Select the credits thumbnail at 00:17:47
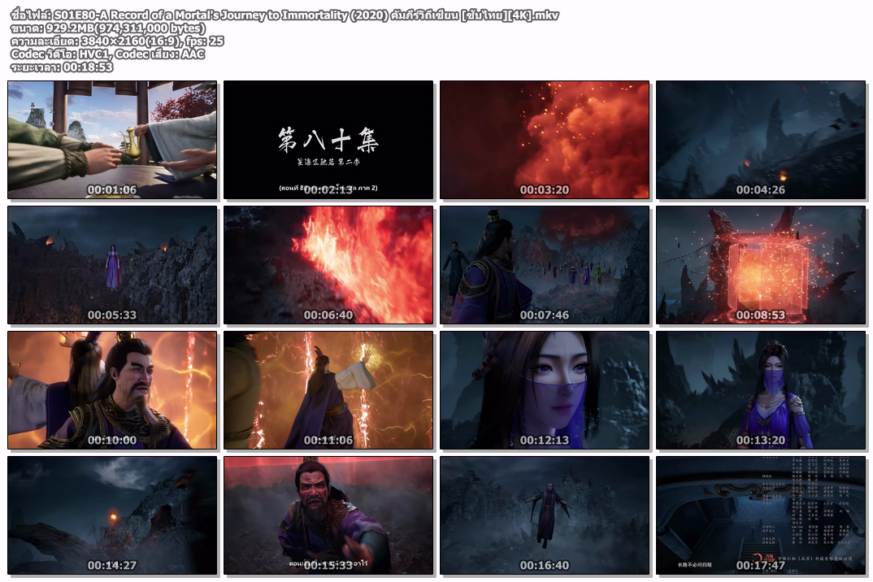 761,515
